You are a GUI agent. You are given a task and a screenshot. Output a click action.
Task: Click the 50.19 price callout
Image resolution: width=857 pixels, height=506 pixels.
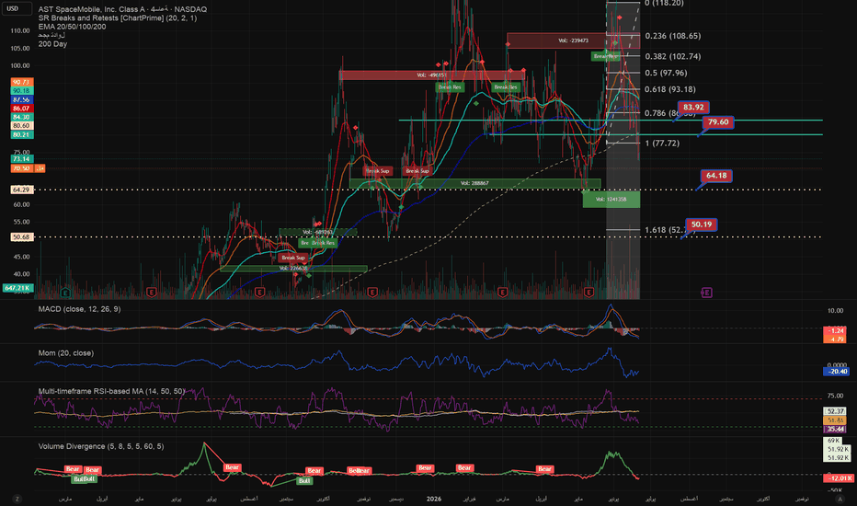tap(701, 224)
